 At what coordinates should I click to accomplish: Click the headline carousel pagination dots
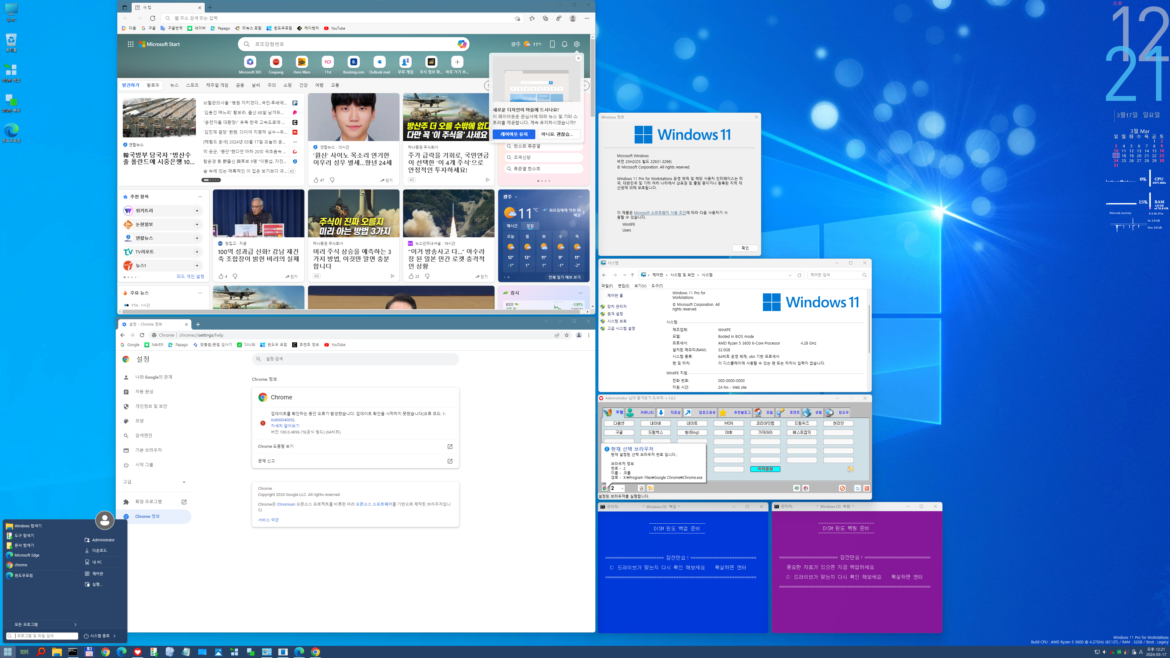pyautogui.click(x=211, y=180)
